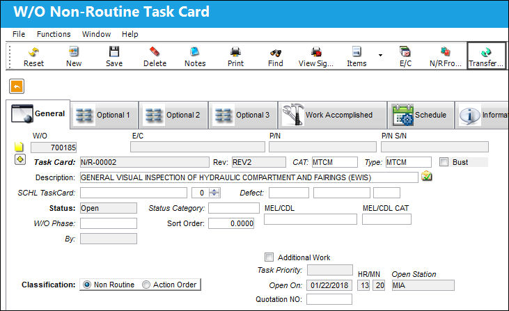Open the Items toolbar button
Image resolution: width=509 pixels, height=311 pixels.
[x=357, y=56]
